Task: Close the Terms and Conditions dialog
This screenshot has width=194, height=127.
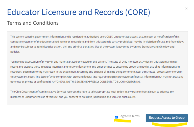Action: (186, 9)
